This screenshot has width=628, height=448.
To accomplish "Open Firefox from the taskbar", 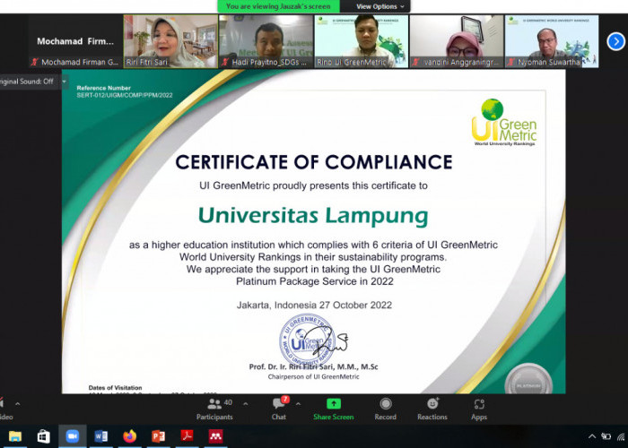I will [130, 436].
